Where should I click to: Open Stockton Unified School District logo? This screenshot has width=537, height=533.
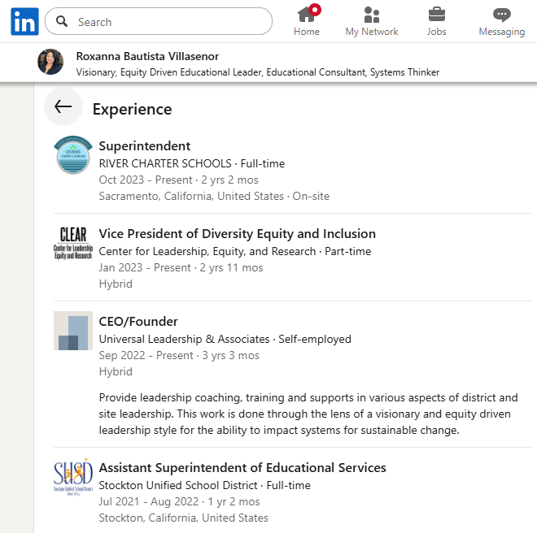[x=73, y=477]
